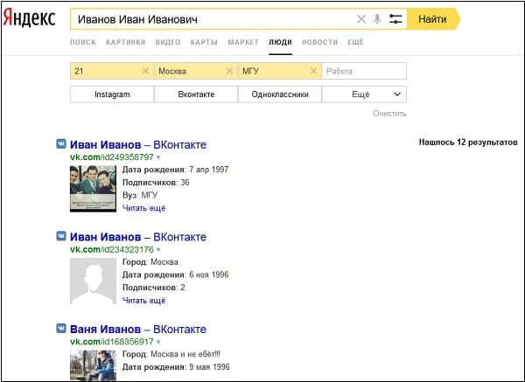This screenshot has width=525, height=382.
Task: Expand arrow next to vk.com/id249358797
Action: click(x=158, y=157)
